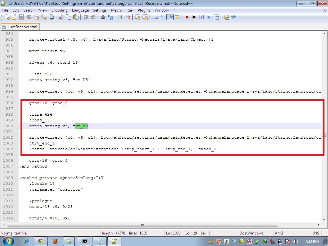Open the Windows Start button
Image resolution: width=328 pixels, height=246 pixels.
pos(8,241)
